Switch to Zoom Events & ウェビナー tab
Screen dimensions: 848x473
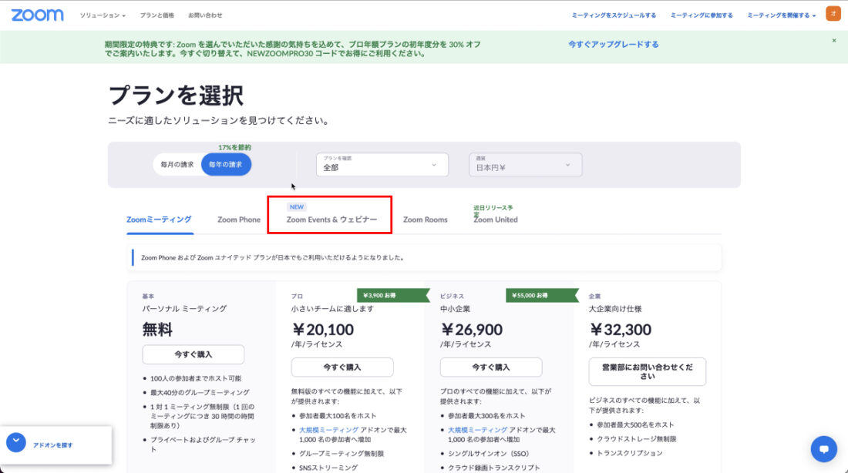pos(331,220)
